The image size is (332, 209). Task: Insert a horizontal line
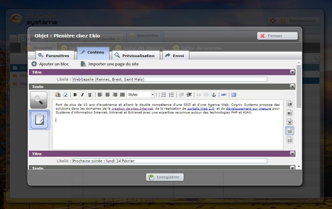coord(224,95)
